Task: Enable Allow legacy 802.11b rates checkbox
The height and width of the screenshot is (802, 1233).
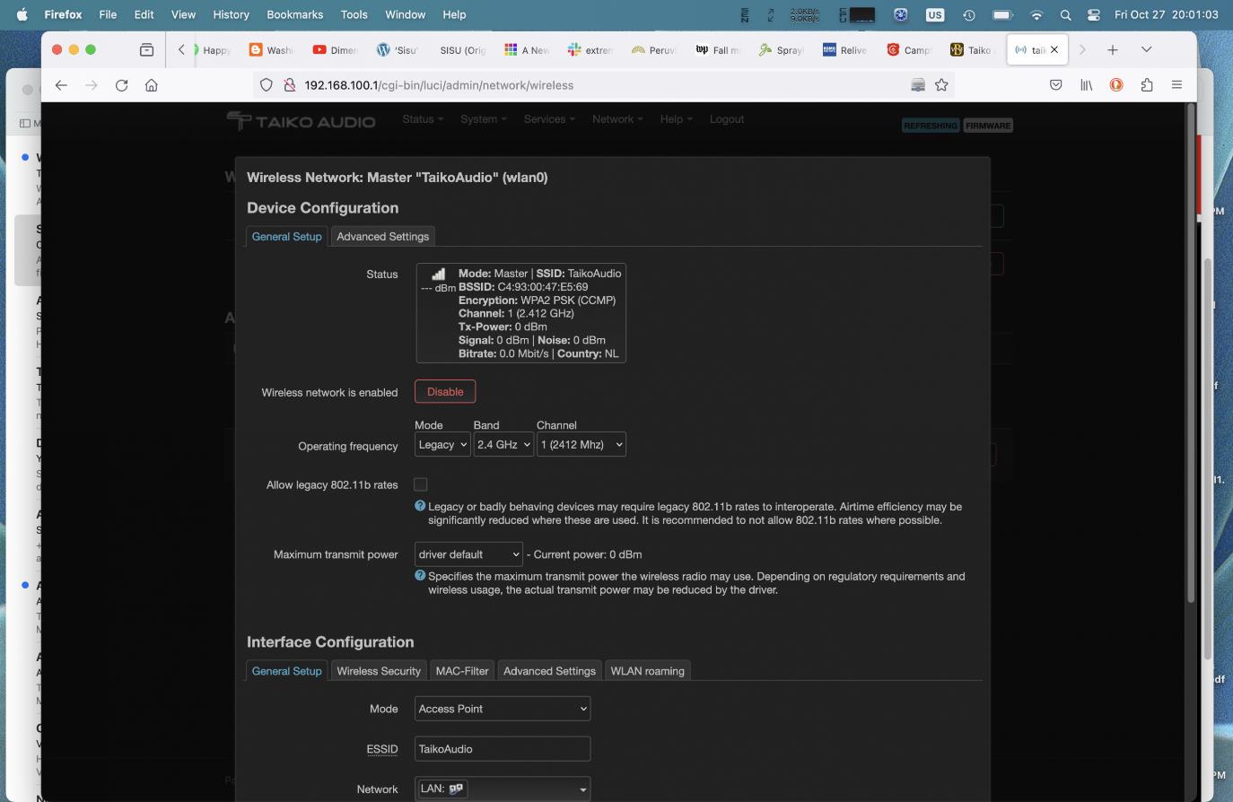Action: click(x=420, y=484)
